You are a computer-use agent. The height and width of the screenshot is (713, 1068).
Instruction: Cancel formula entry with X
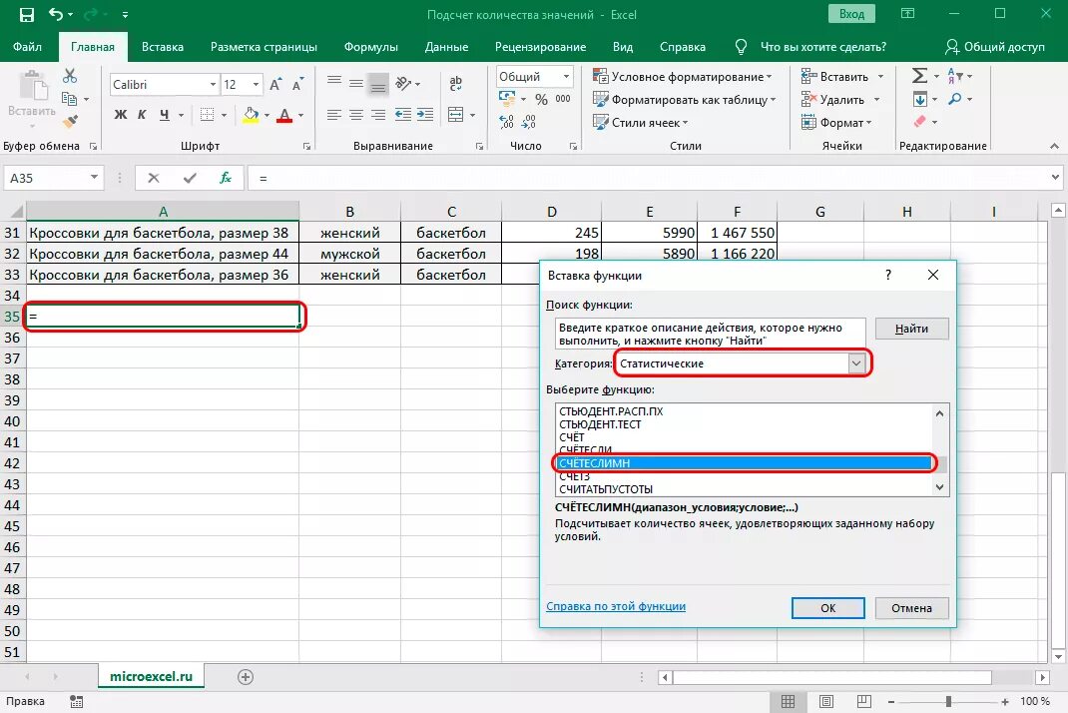tap(154, 178)
